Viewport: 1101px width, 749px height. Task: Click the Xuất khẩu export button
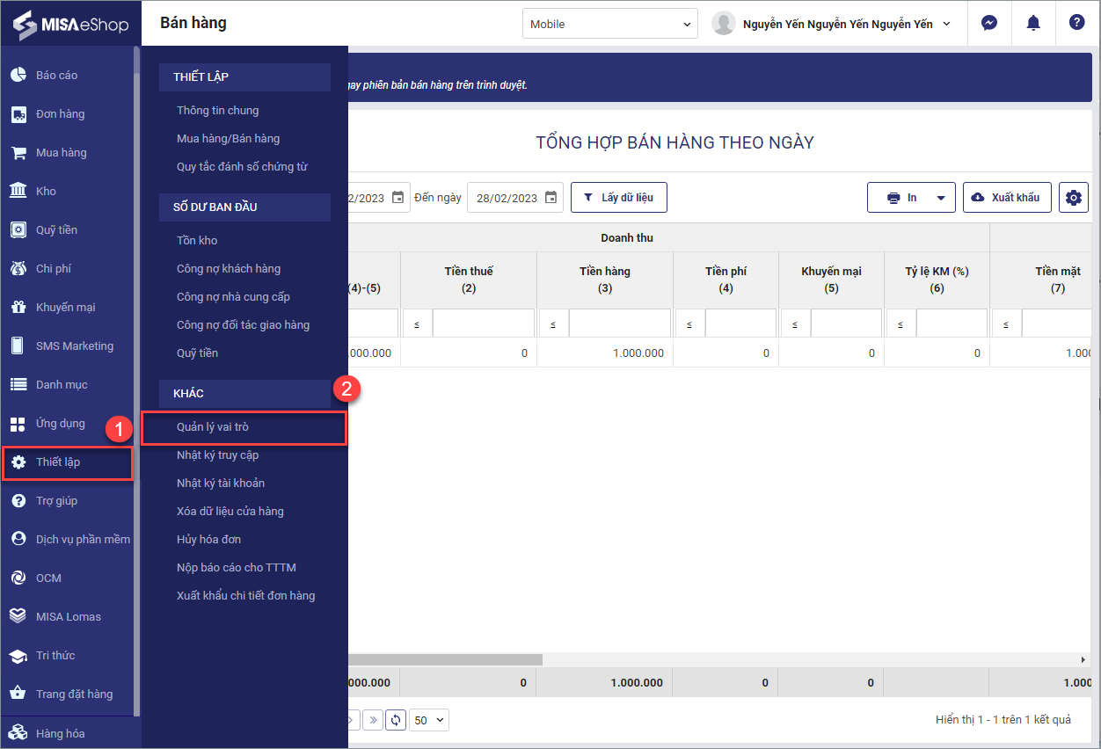point(1007,198)
